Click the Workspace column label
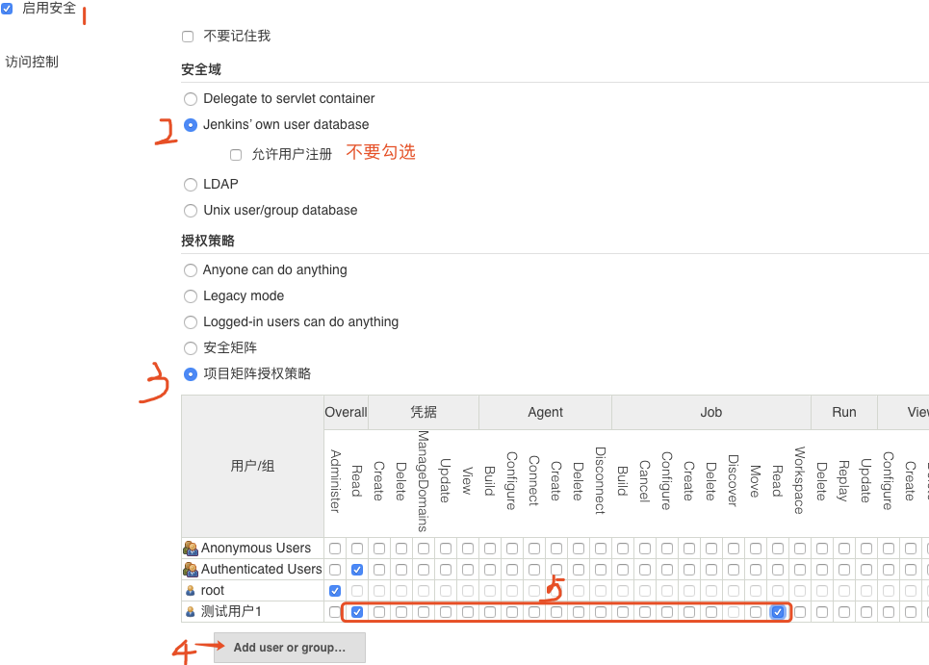This screenshot has height=665, width=929. 799,481
